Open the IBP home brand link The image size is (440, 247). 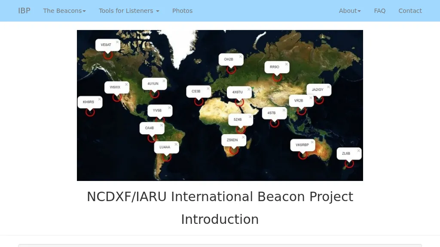pos(24,11)
